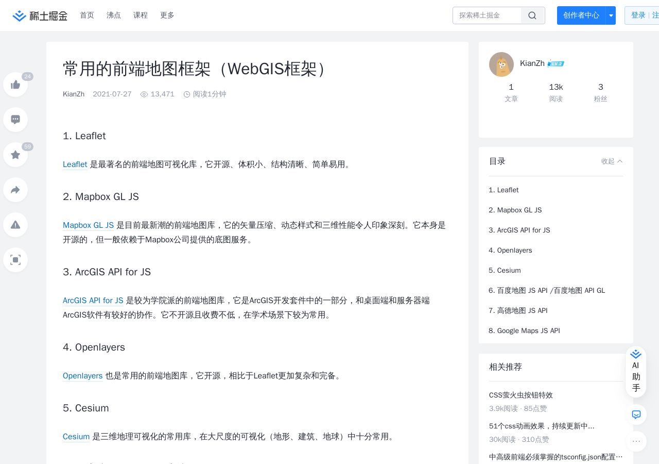Bookmark the article with the star icon
Screen dimensions: 659x464
pos(15,155)
